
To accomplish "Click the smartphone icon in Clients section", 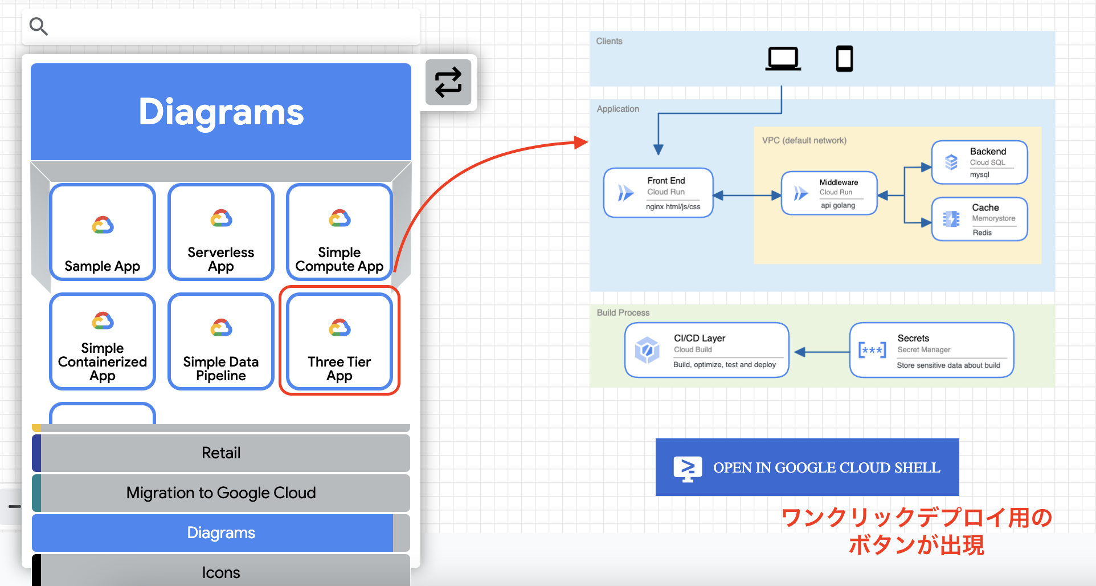I will point(845,58).
